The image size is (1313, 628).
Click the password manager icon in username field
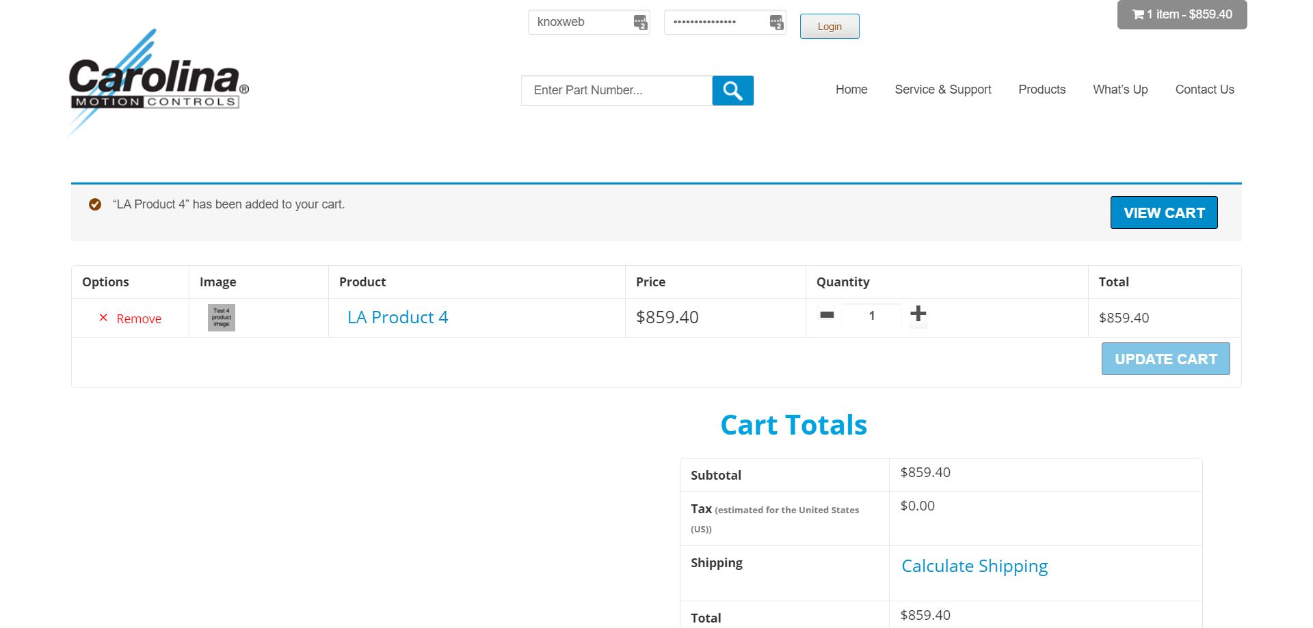(x=640, y=23)
